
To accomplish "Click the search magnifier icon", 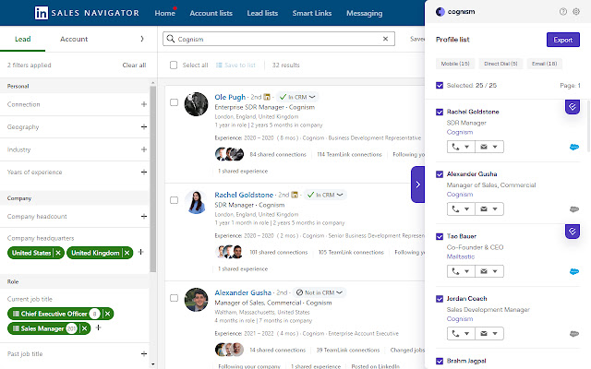I will point(170,39).
